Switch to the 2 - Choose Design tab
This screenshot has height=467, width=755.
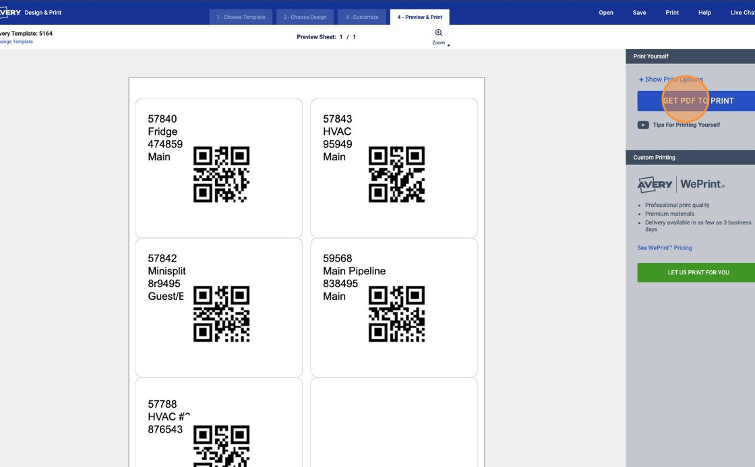[305, 17]
